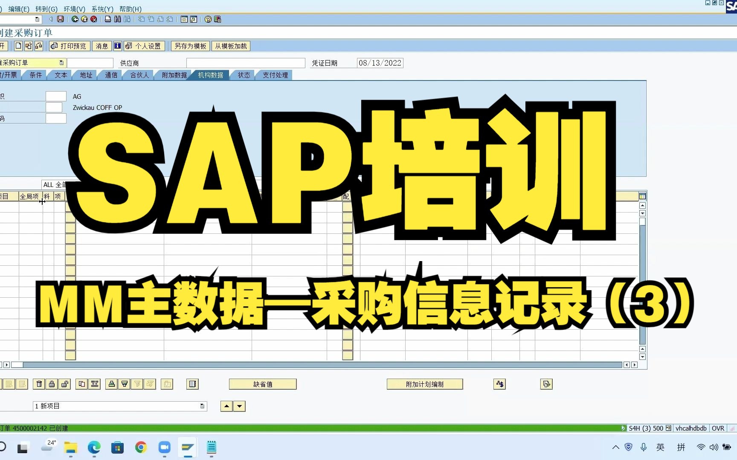Click the table configuration icon atop grid
This screenshot has width=737, height=460.
coord(643,196)
